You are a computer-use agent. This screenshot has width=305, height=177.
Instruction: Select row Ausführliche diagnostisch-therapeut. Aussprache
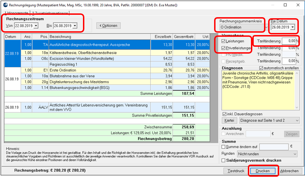pyautogui.click(x=115, y=45)
